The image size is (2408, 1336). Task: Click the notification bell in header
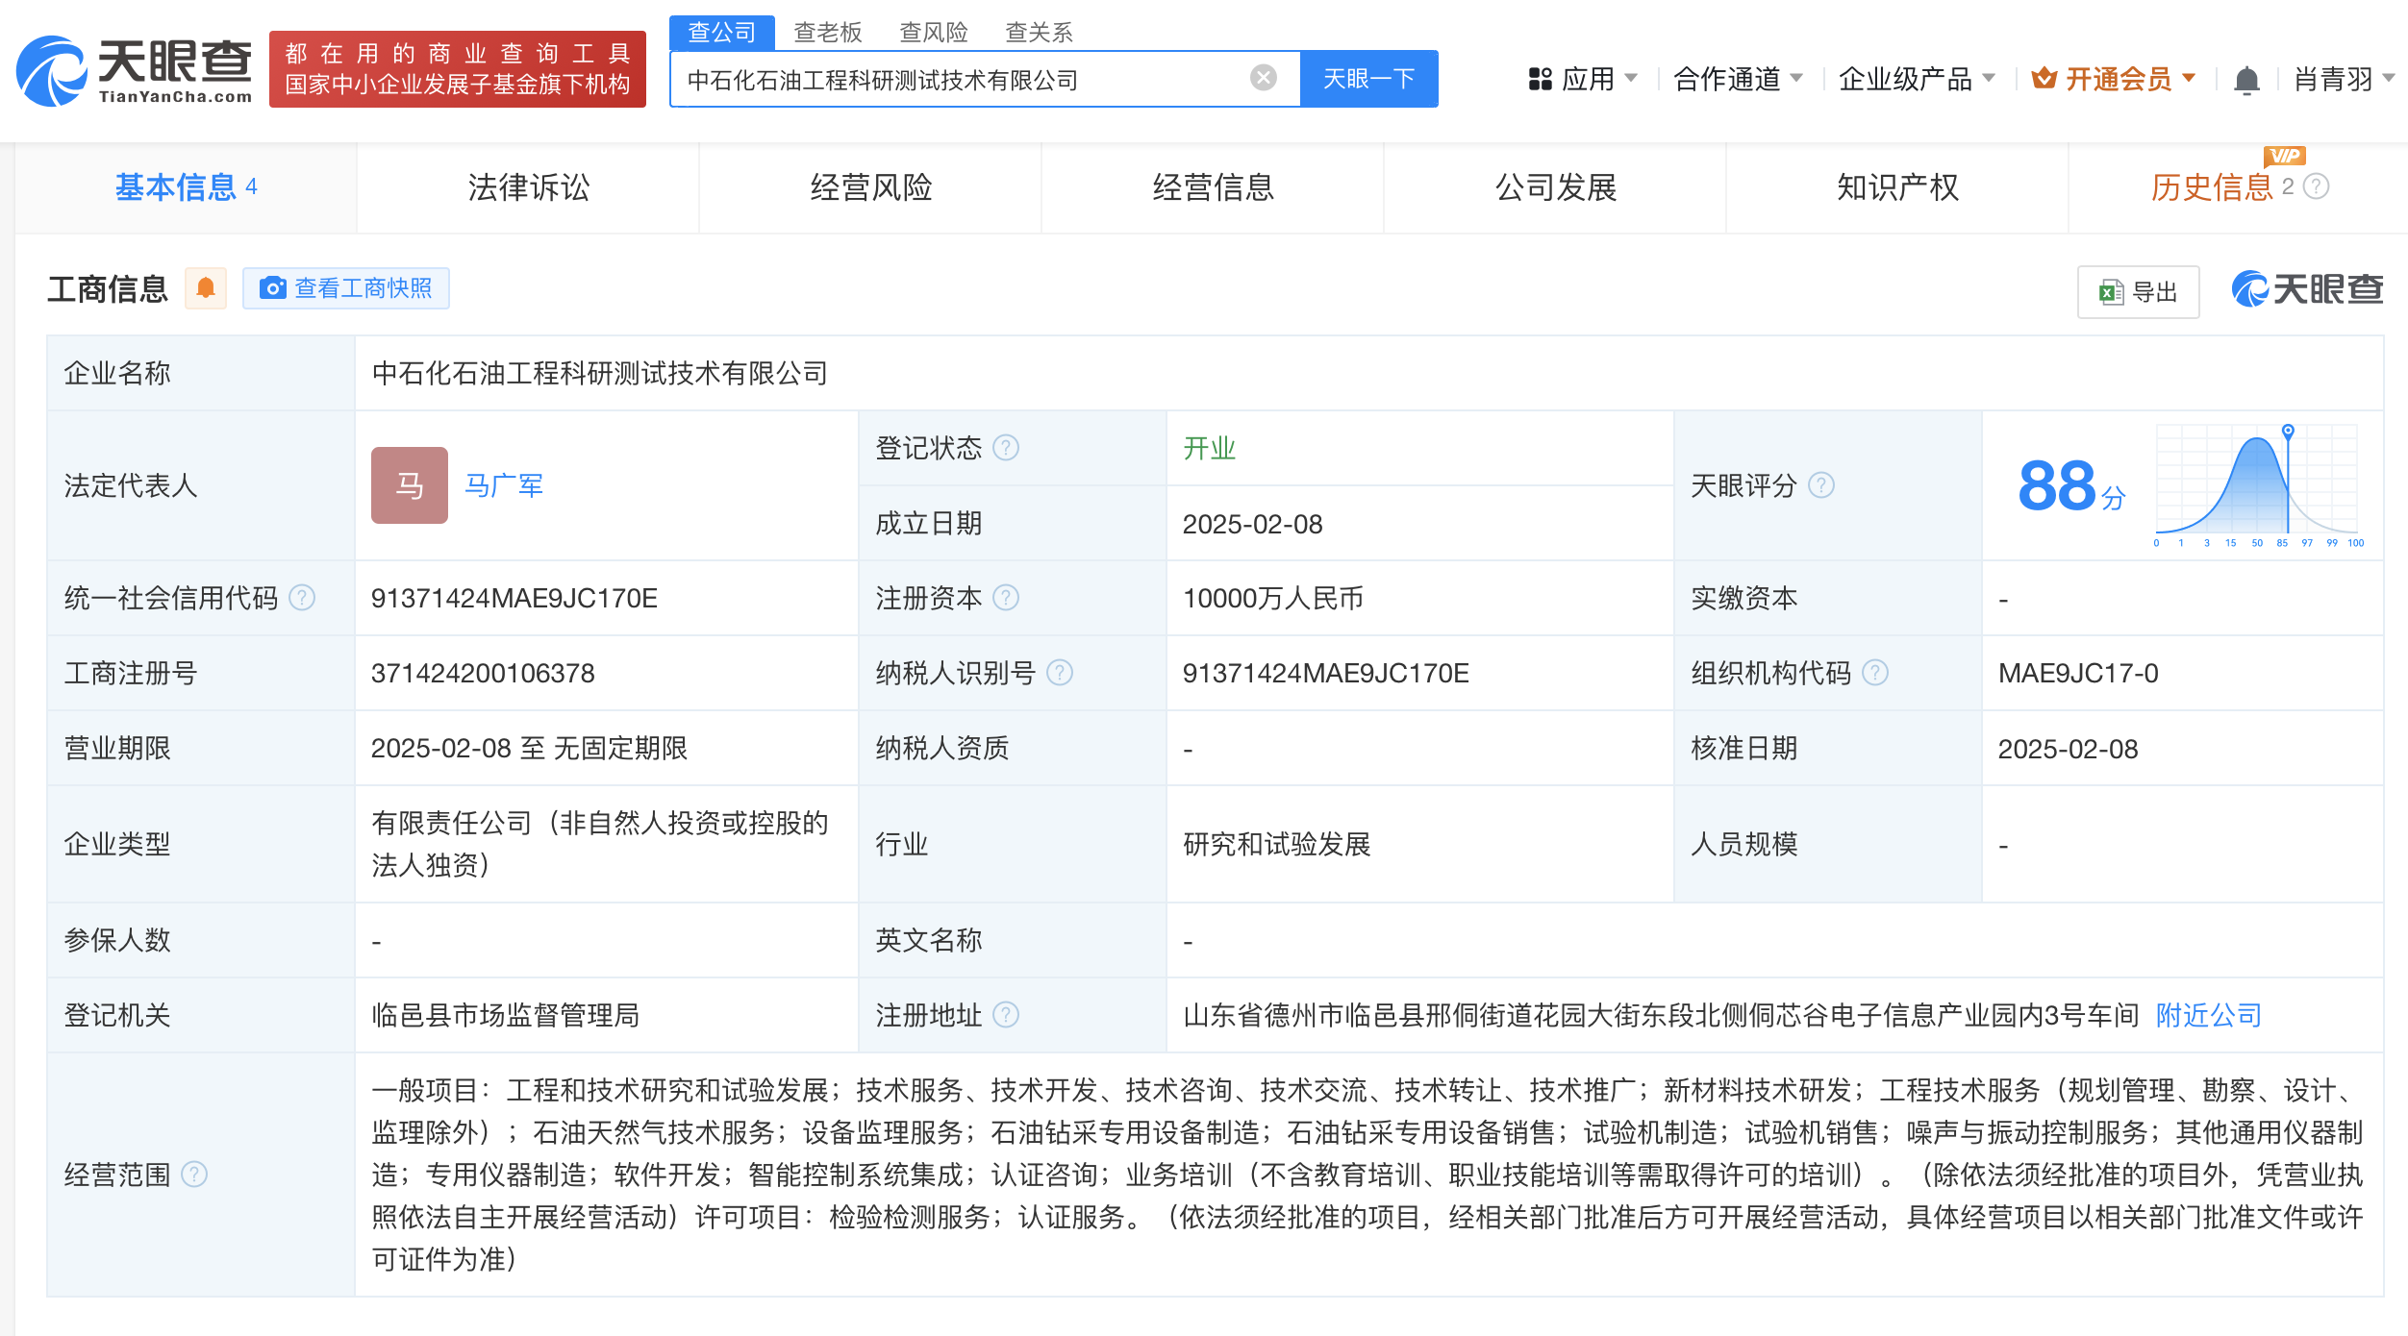[2245, 80]
